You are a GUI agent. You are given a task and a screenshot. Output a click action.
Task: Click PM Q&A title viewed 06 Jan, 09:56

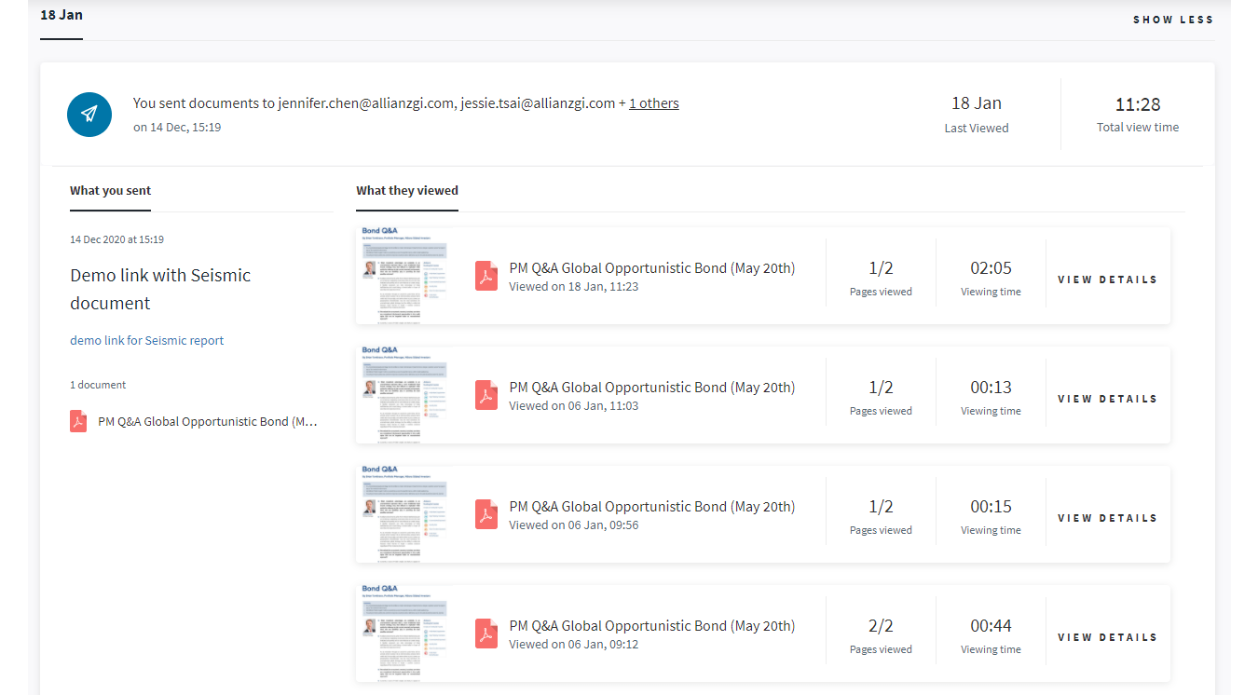click(651, 507)
